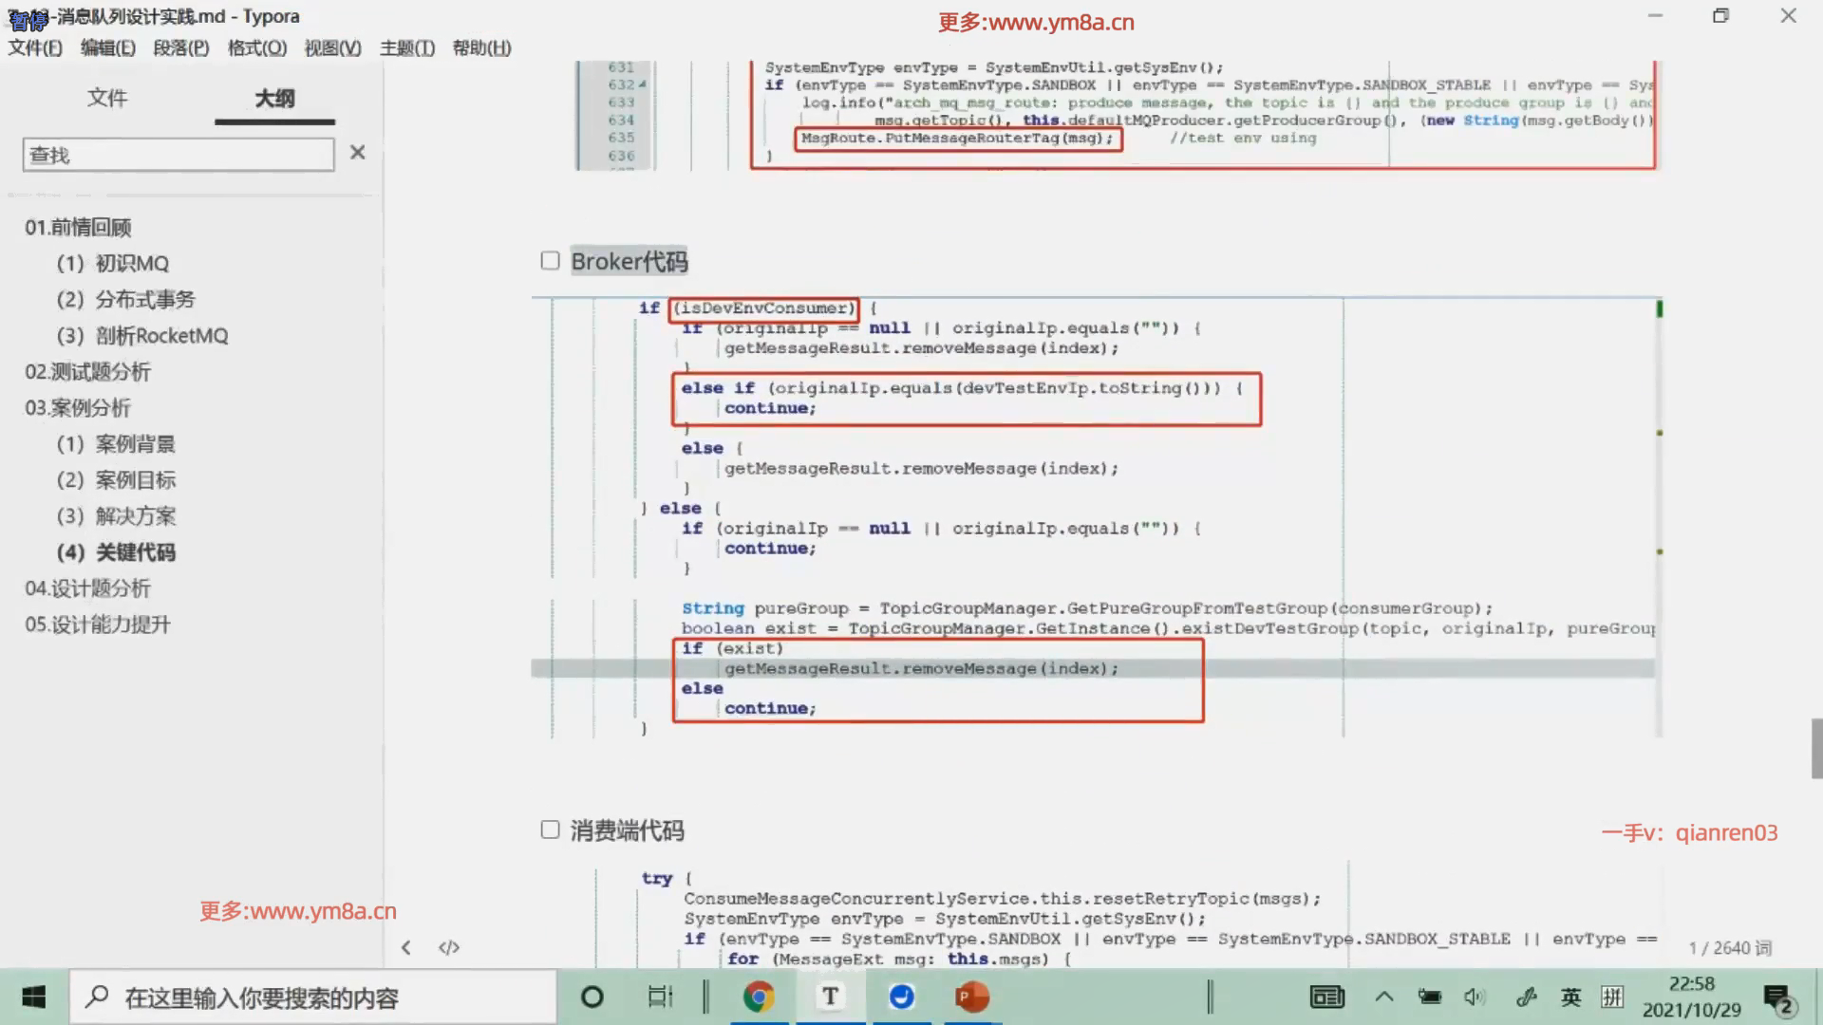Click the document vertical scrollbar thumb
1823x1025 pixels.
pyautogui.click(x=1815, y=748)
